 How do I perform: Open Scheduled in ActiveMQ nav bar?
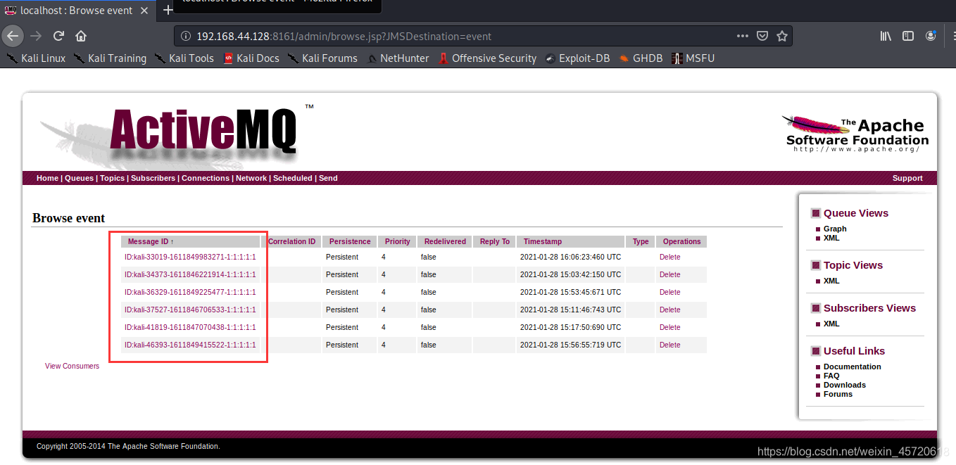[293, 178]
